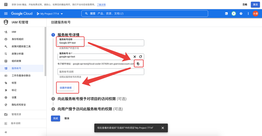The image size is (262, 136).
Task: Click the 忽略 dismiss button
Action: pyautogui.click(x=245, y=5)
